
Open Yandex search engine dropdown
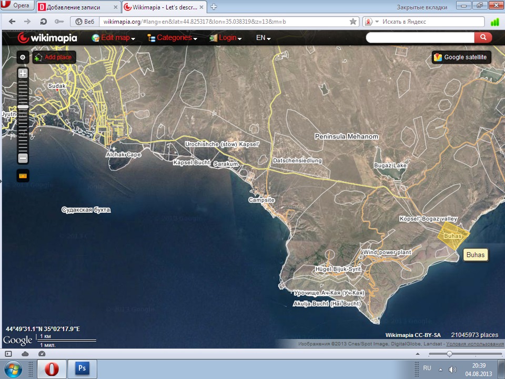click(x=377, y=22)
